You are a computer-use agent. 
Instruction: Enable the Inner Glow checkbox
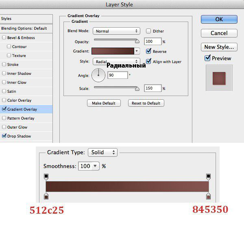[4, 82]
